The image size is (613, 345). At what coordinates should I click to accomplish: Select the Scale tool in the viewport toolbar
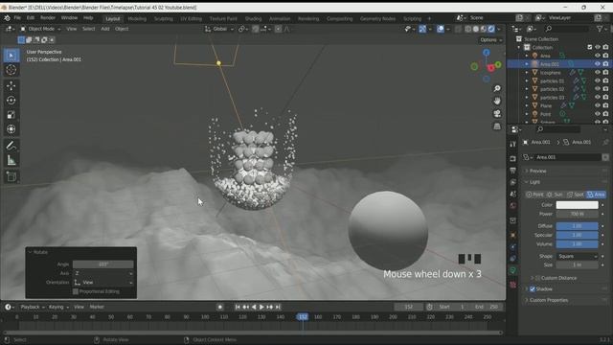(11, 115)
